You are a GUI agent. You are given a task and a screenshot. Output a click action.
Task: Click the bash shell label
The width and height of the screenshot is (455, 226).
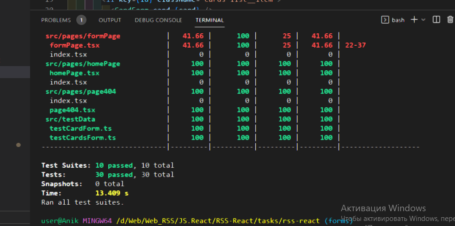(x=398, y=20)
